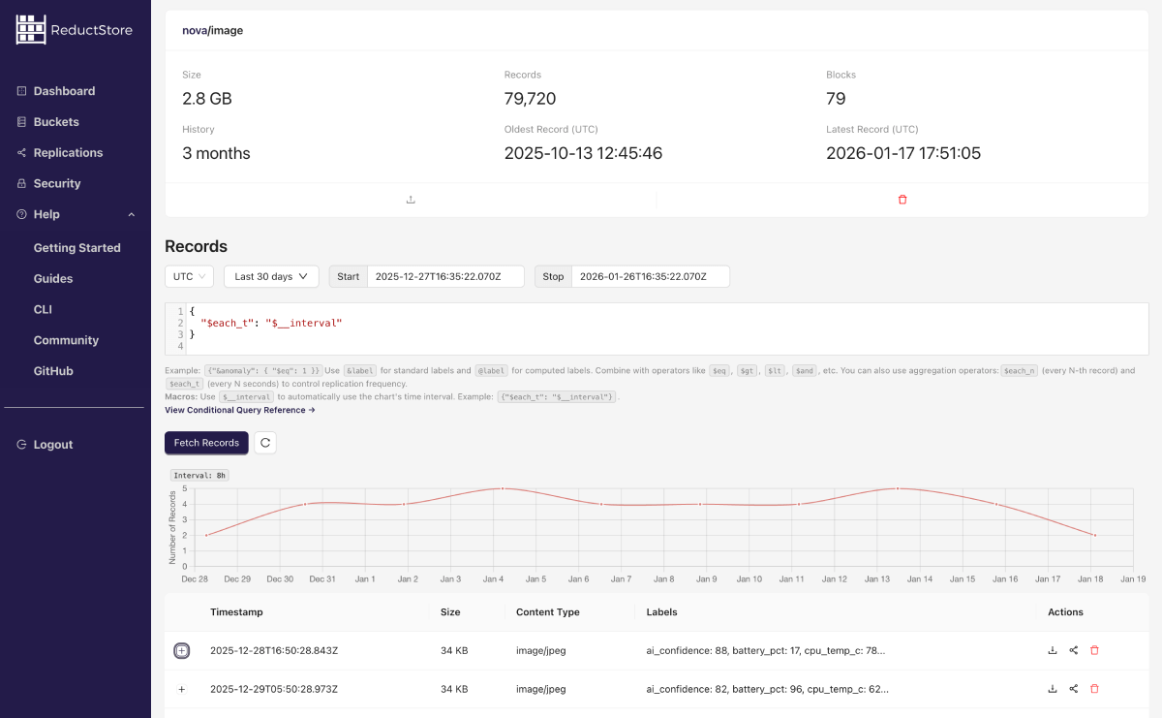Collapse the Help section in the sidebar

(131, 214)
